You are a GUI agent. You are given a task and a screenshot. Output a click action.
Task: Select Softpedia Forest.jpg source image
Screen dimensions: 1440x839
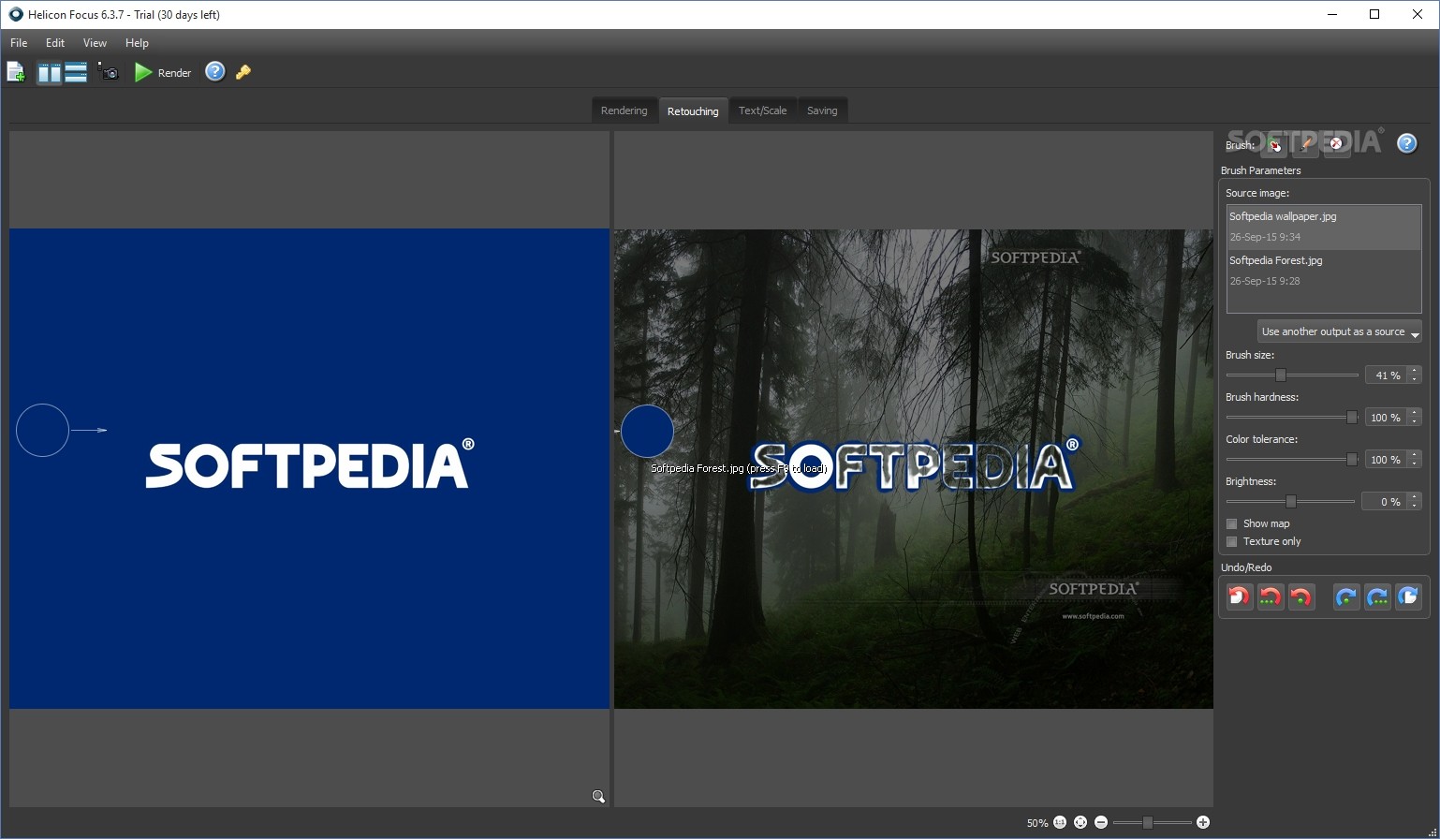pos(1324,271)
